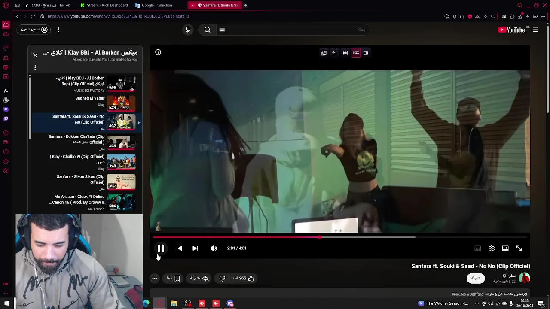Viewport: 550px width, 309px height.
Task: Switch to Stream - Kick Dashboard tab
Action: (x=104, y=5)
